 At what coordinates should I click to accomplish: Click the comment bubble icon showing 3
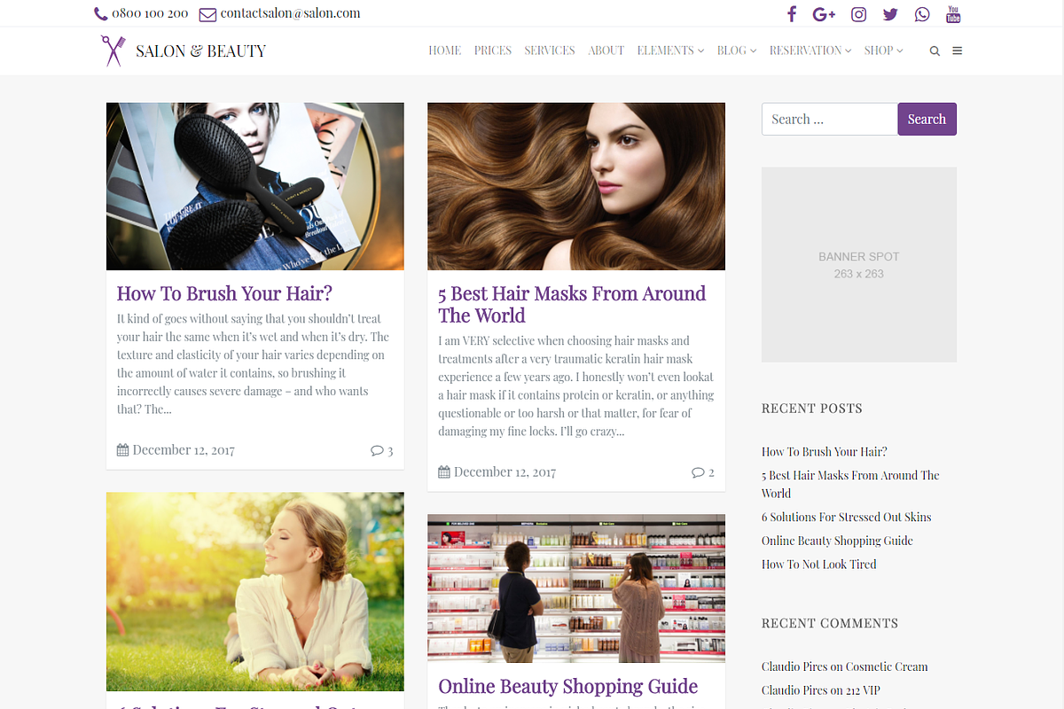pos(377,450)
